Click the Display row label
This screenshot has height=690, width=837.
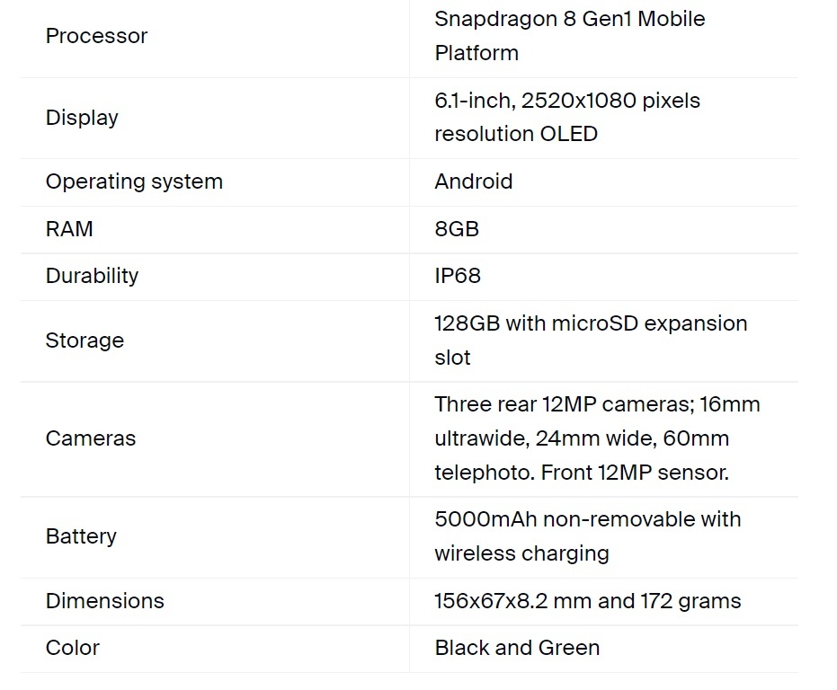click(x=82, y=118)
